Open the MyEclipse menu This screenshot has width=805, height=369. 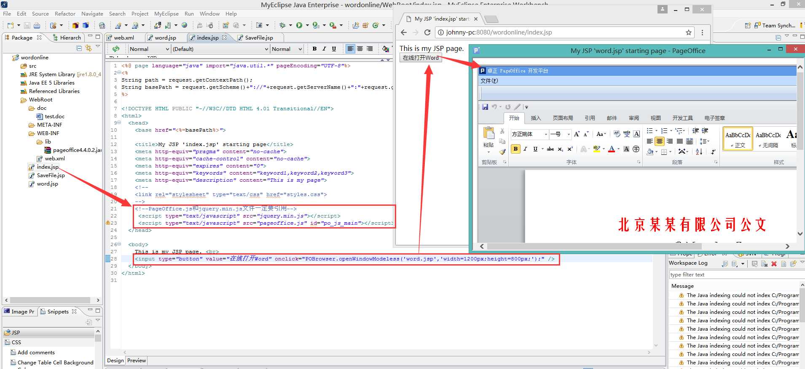(166, 13)
